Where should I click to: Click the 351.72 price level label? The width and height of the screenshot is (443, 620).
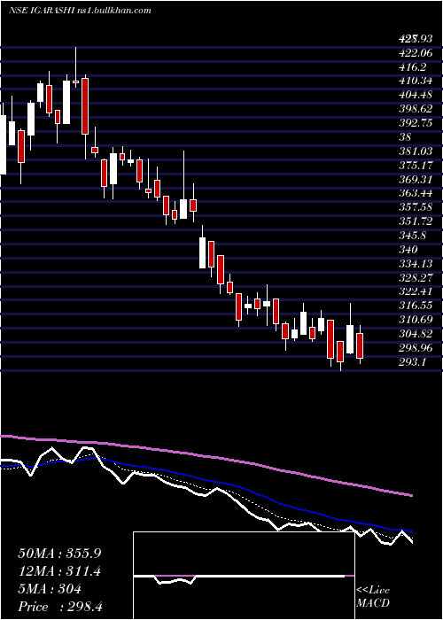coord(416,221)
